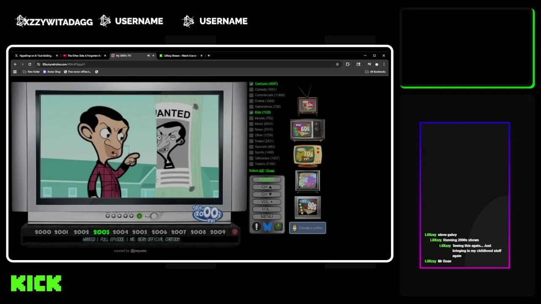Open the browser extensions puzzle icon

click(347, 64)
